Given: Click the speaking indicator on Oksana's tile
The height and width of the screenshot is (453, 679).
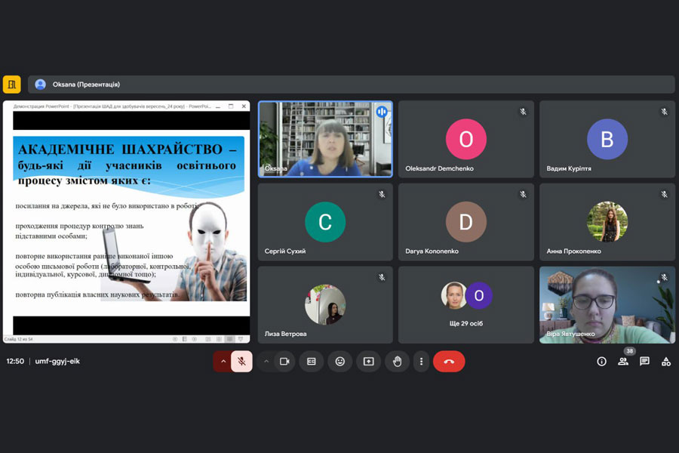Looking at the screenshot, I should tap(382, 112).
